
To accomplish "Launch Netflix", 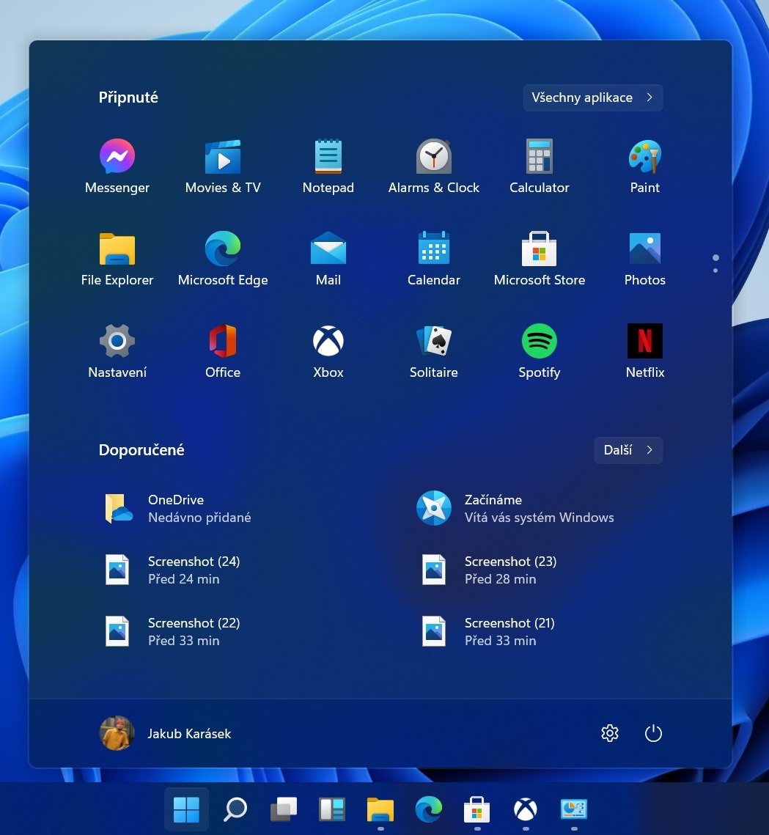I will (x=644, y=351).
